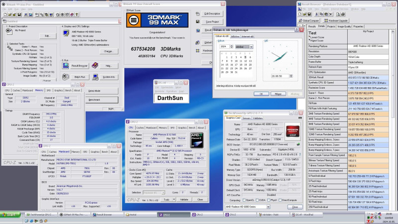Select day 31 in the calendar
The width and height of the screenshot is (398, 224).
(236, 72)
